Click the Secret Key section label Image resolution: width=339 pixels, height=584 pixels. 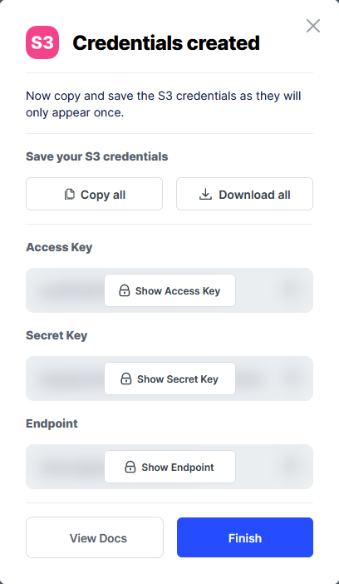56,335
